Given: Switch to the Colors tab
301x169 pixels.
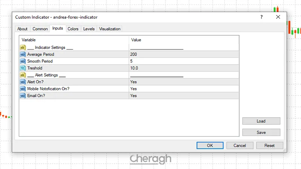Looking at the screenshot, I should (73, 29).
